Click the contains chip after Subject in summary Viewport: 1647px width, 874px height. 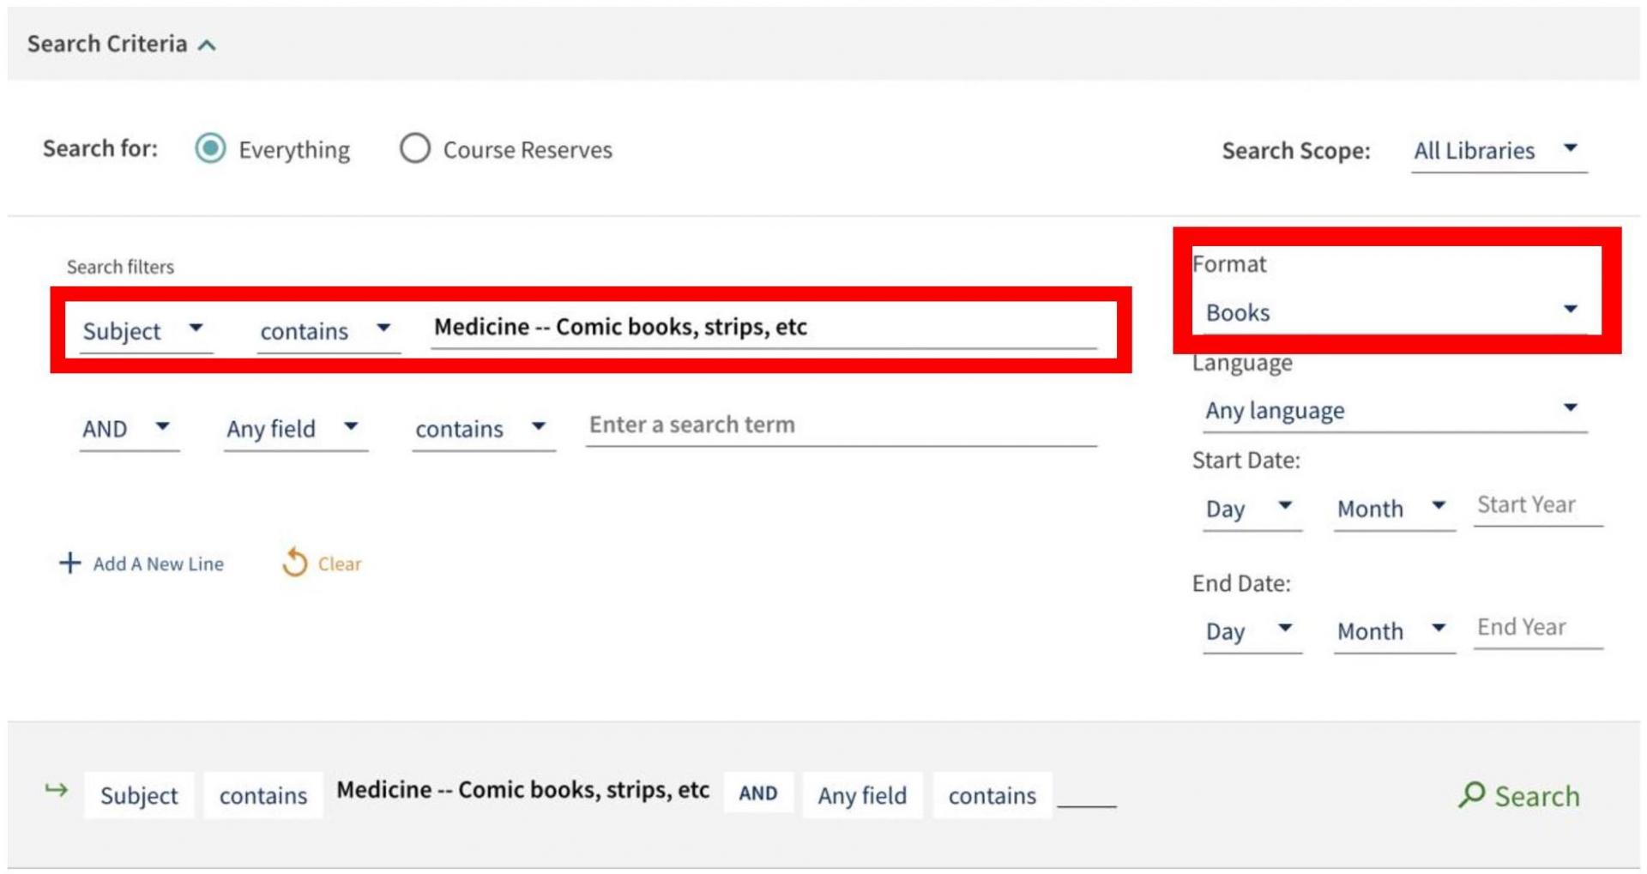[x=263, y=796]
